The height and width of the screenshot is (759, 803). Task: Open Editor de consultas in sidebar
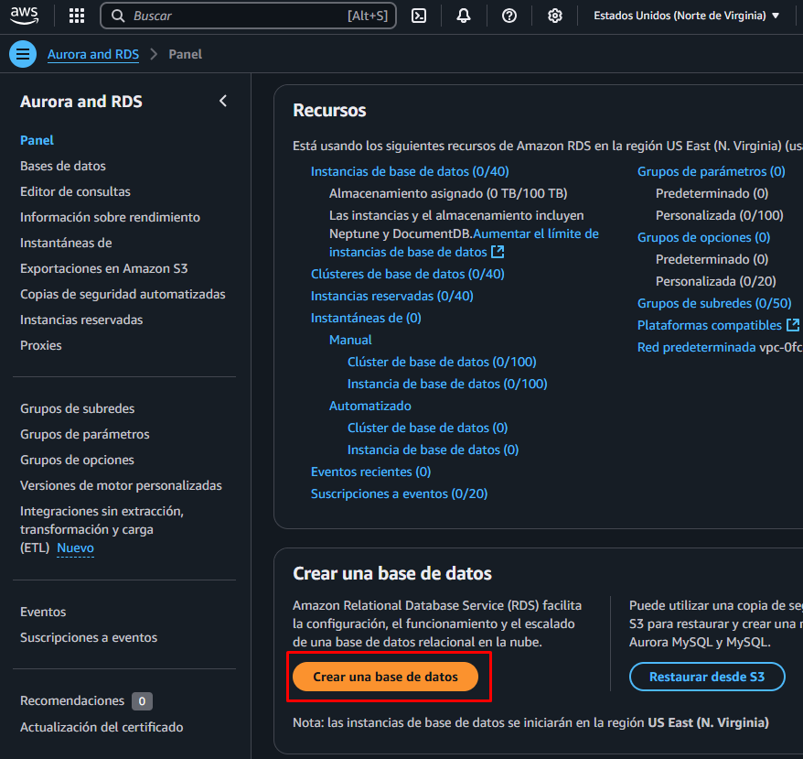coord(75,191)
